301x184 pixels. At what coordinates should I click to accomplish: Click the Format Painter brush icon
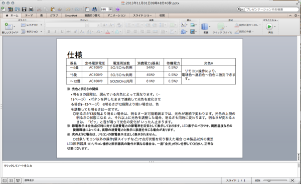(x=60, y=9)
